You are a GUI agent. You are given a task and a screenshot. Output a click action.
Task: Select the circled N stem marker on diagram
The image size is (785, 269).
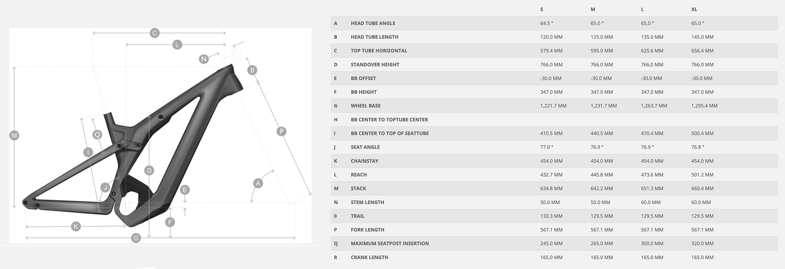pyautogui.click(x=204, y=59)
